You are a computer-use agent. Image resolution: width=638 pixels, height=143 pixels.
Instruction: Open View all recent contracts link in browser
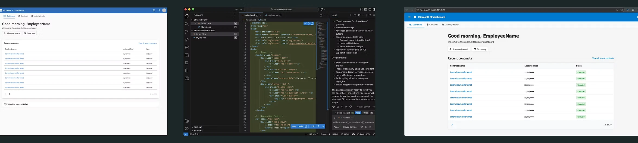click(603, 58)
